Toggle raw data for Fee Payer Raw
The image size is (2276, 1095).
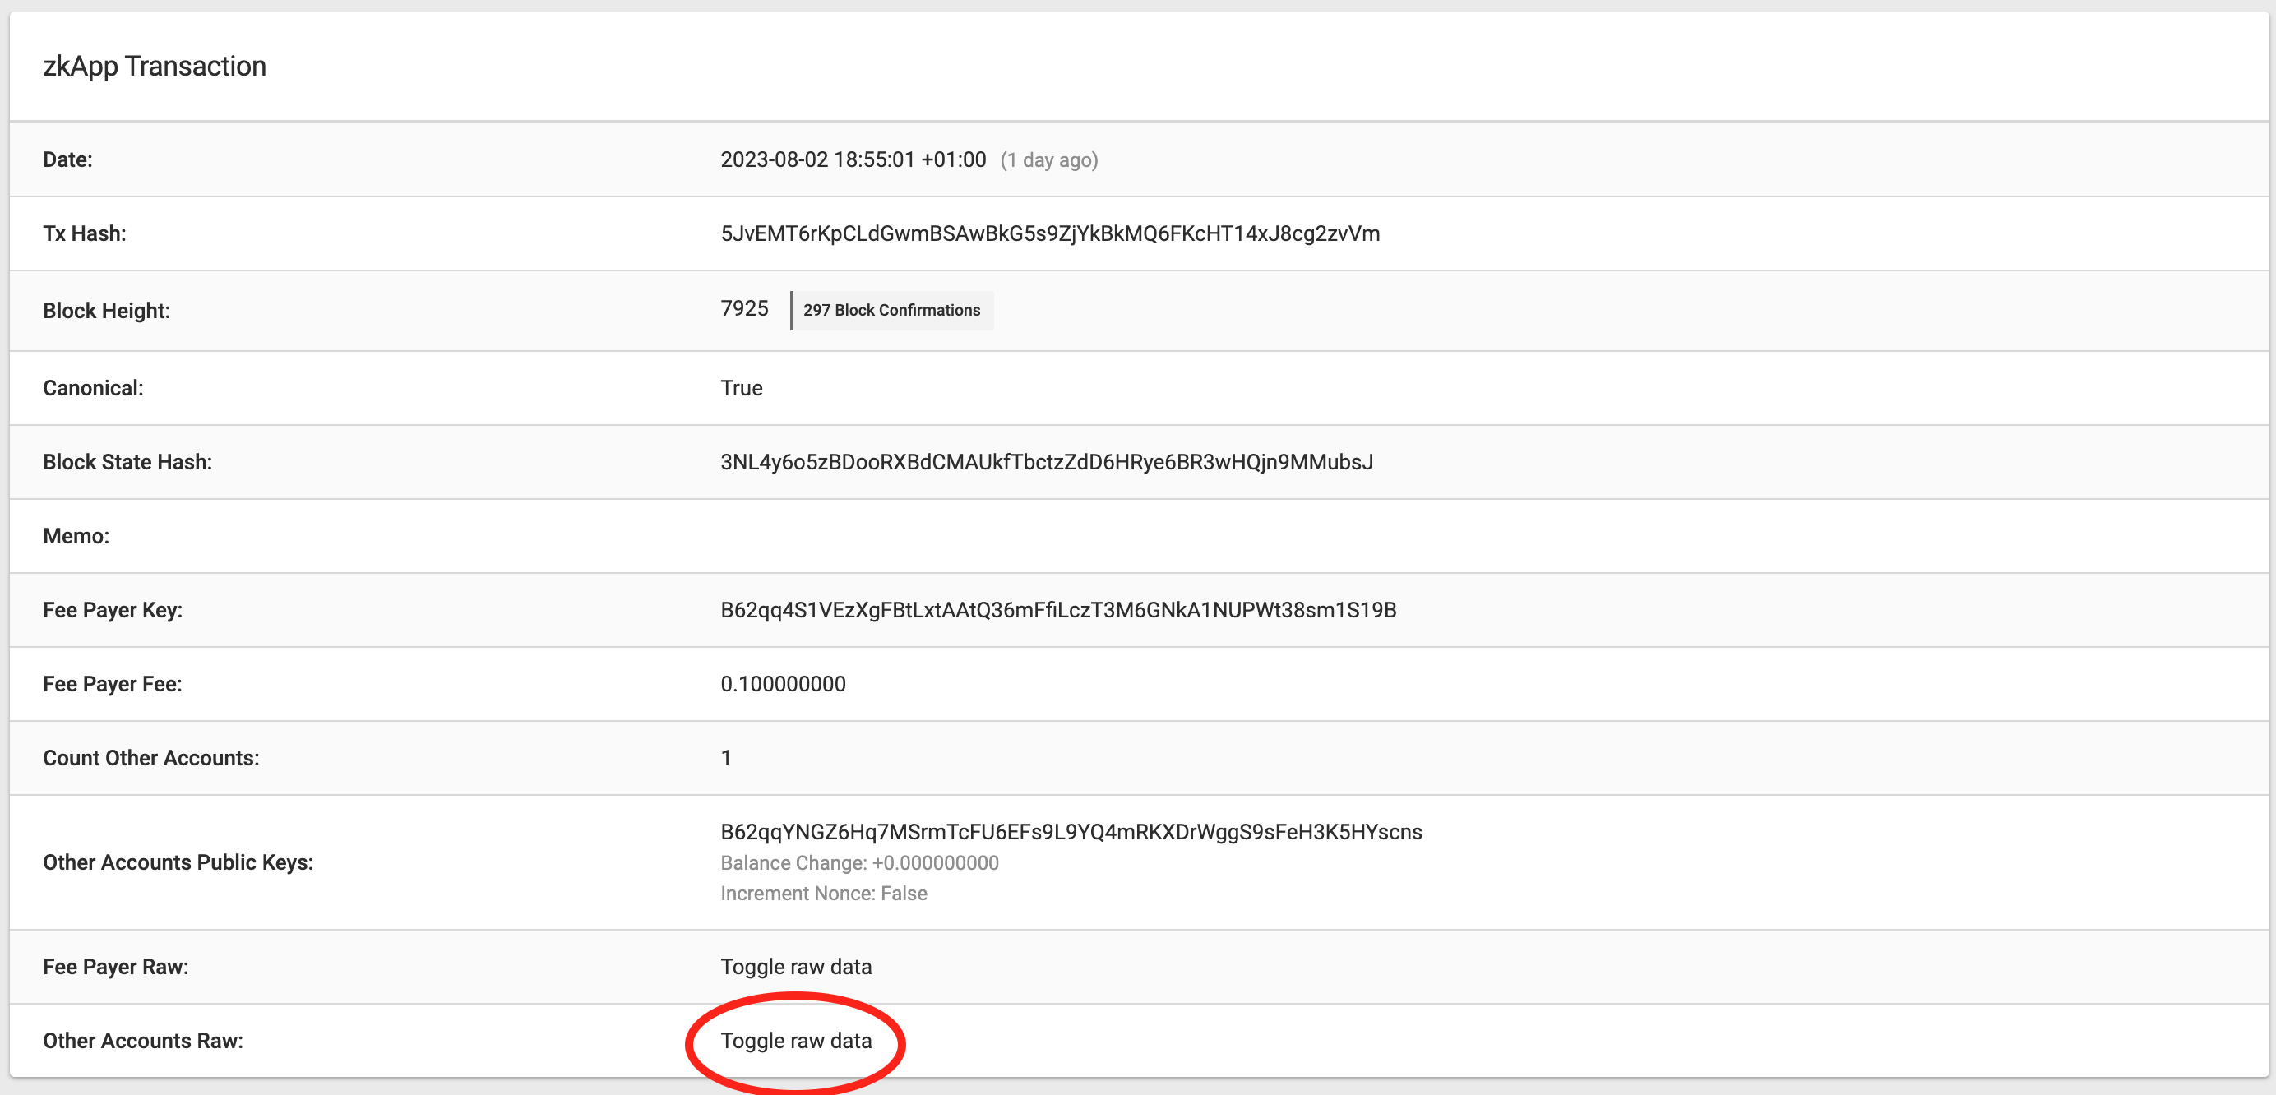click(x=795, y=966)
